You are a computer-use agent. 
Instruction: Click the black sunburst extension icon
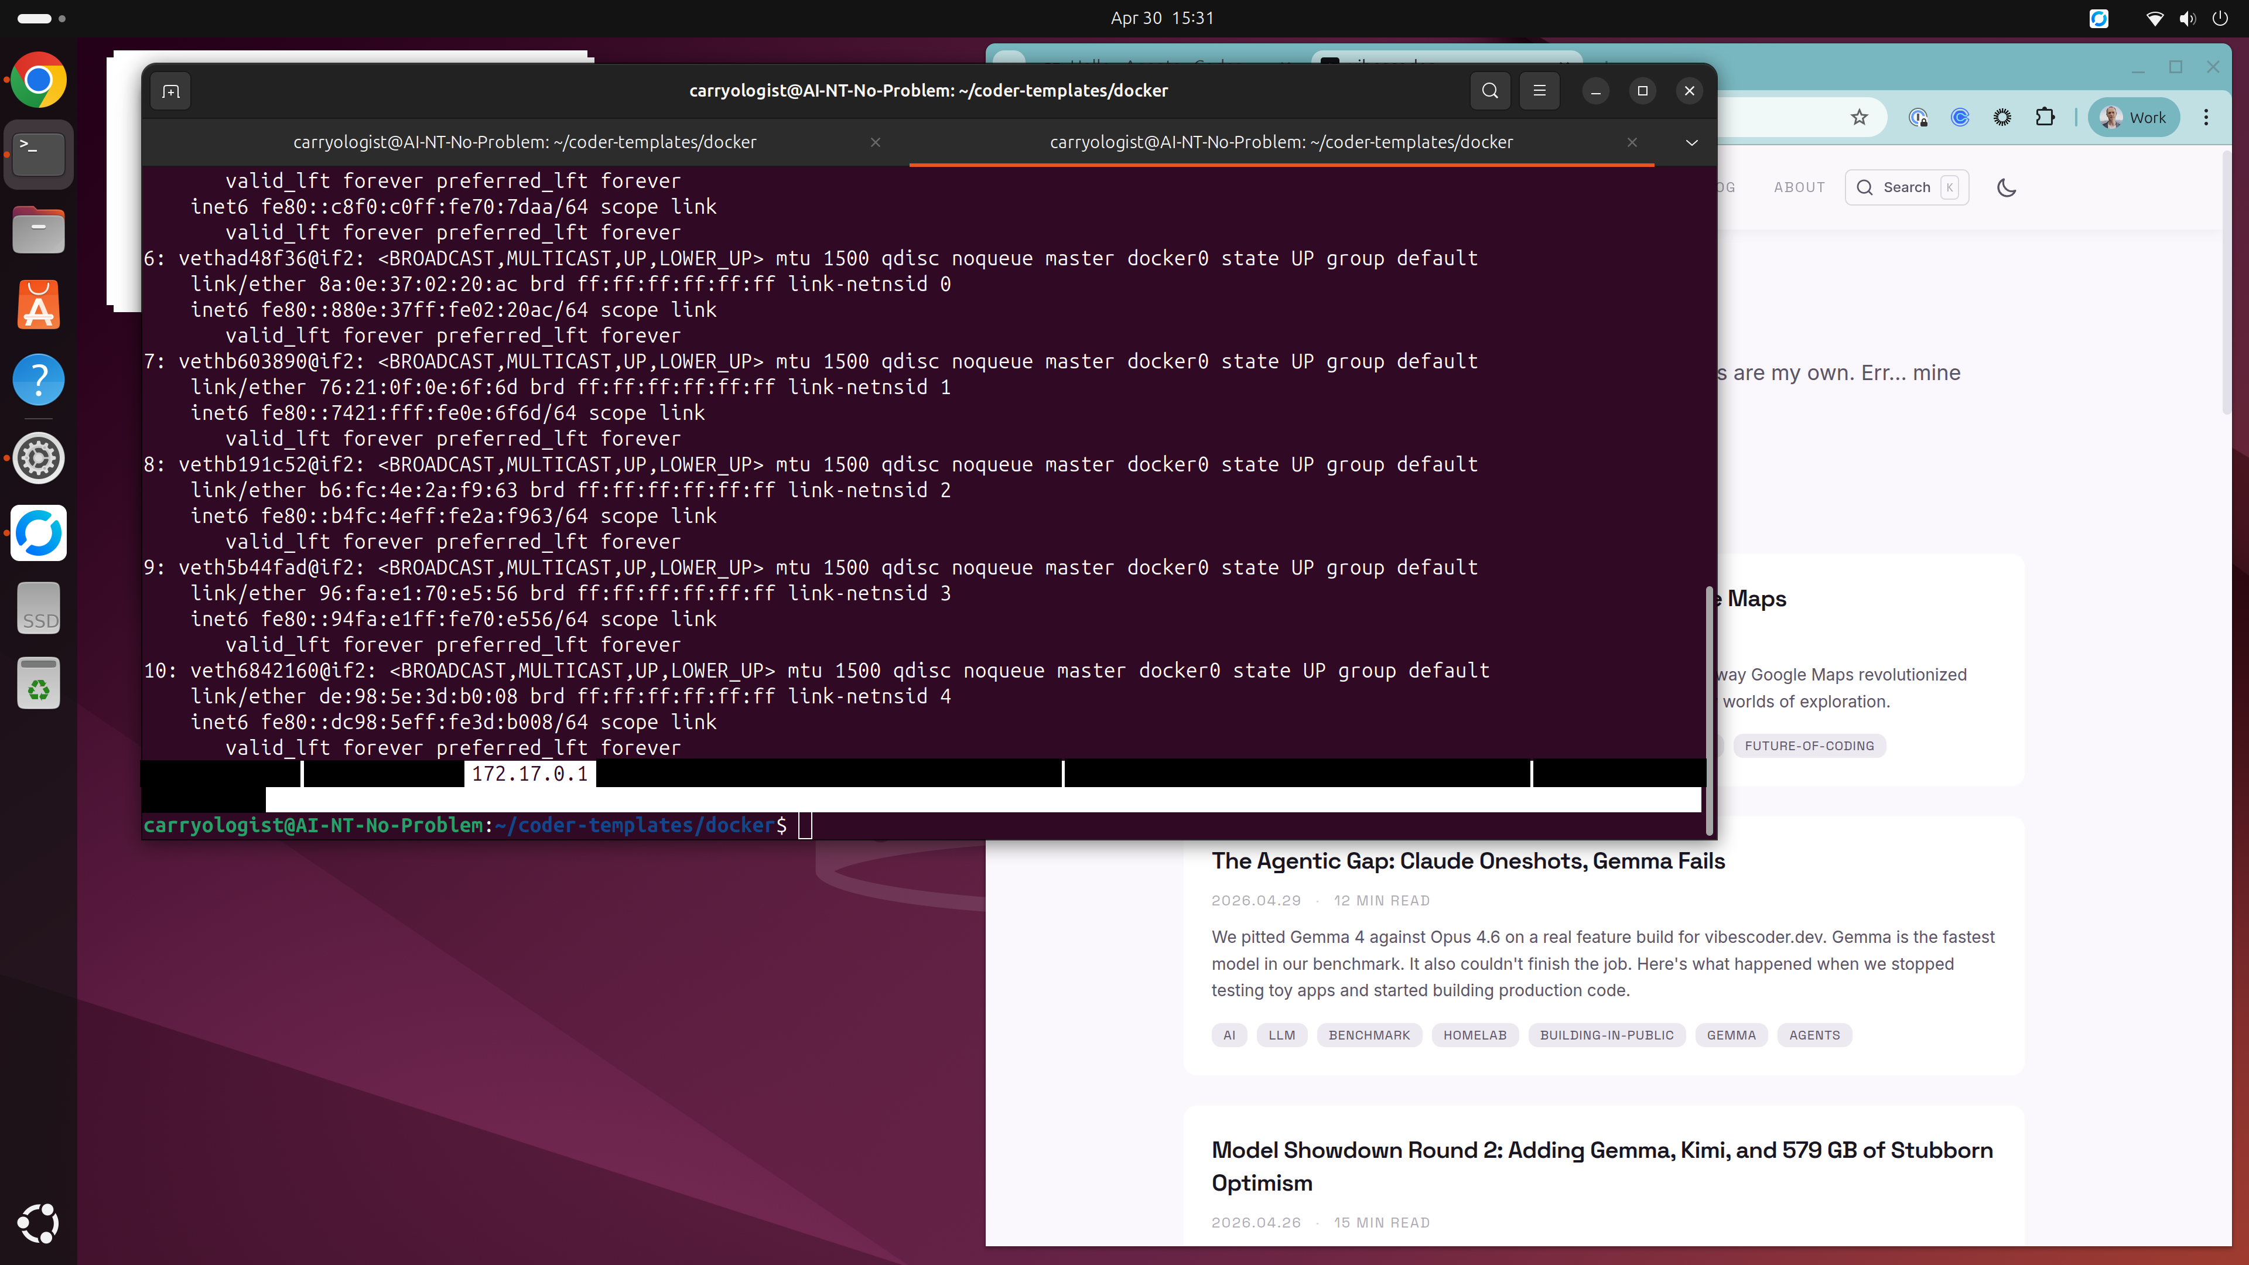pyautogui.click(x=2003, y=118)
